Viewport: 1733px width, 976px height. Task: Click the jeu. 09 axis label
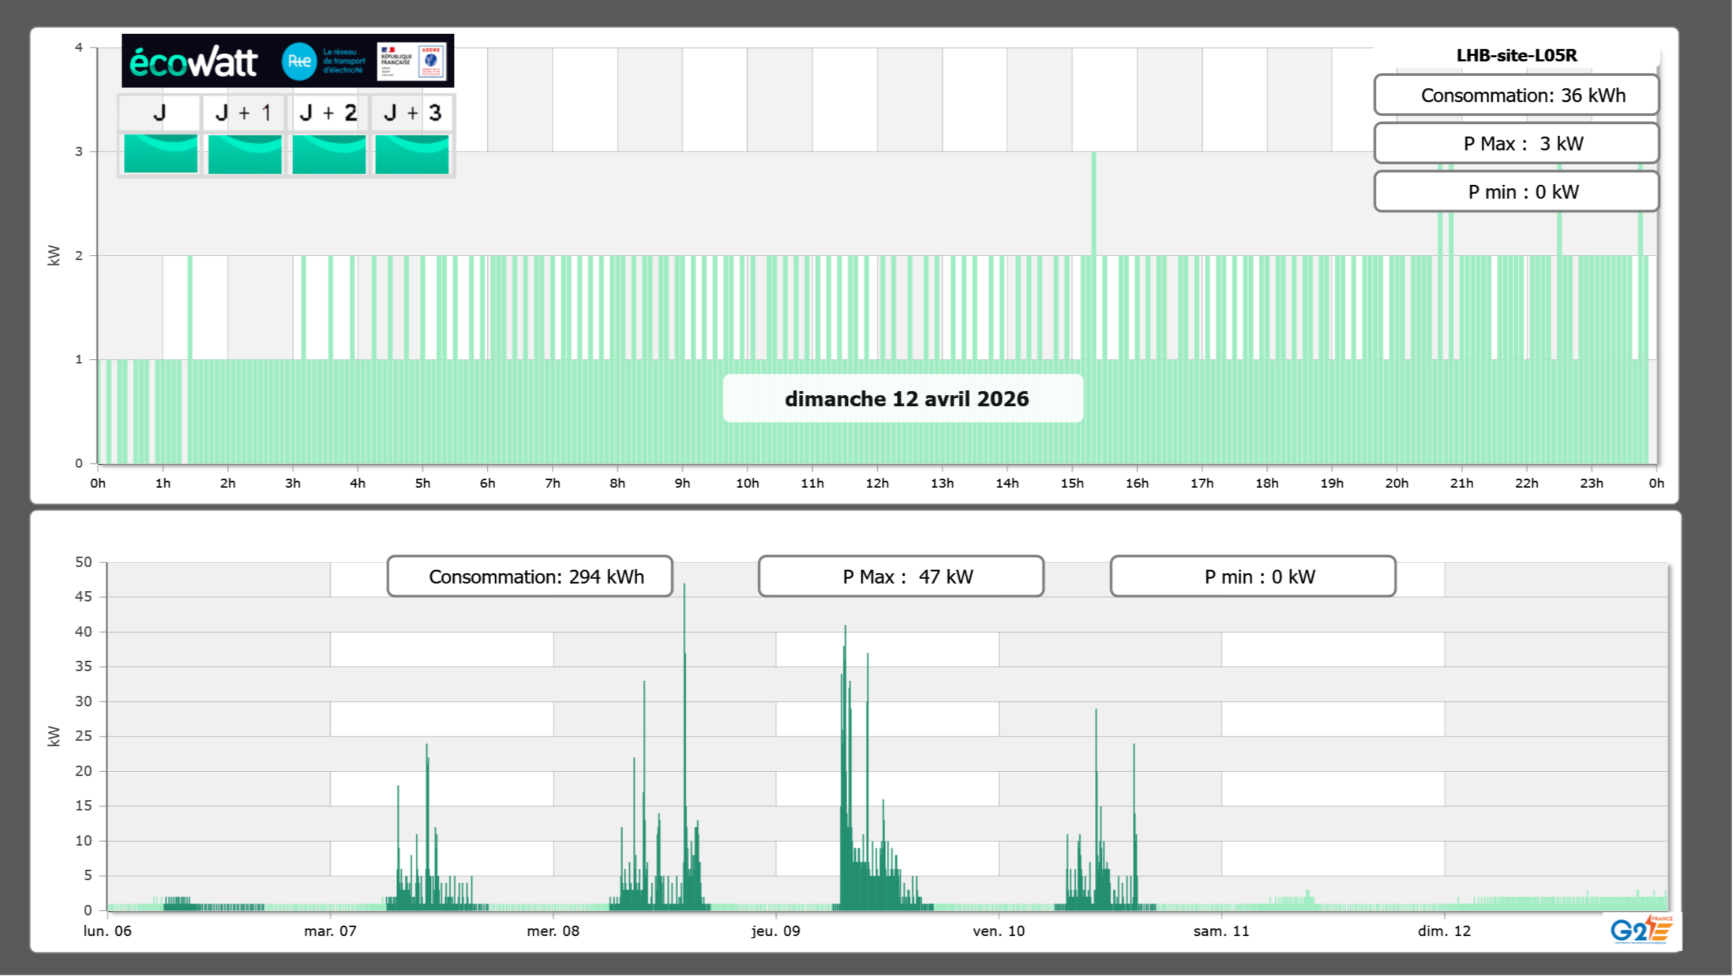click(x=776, y=930)
